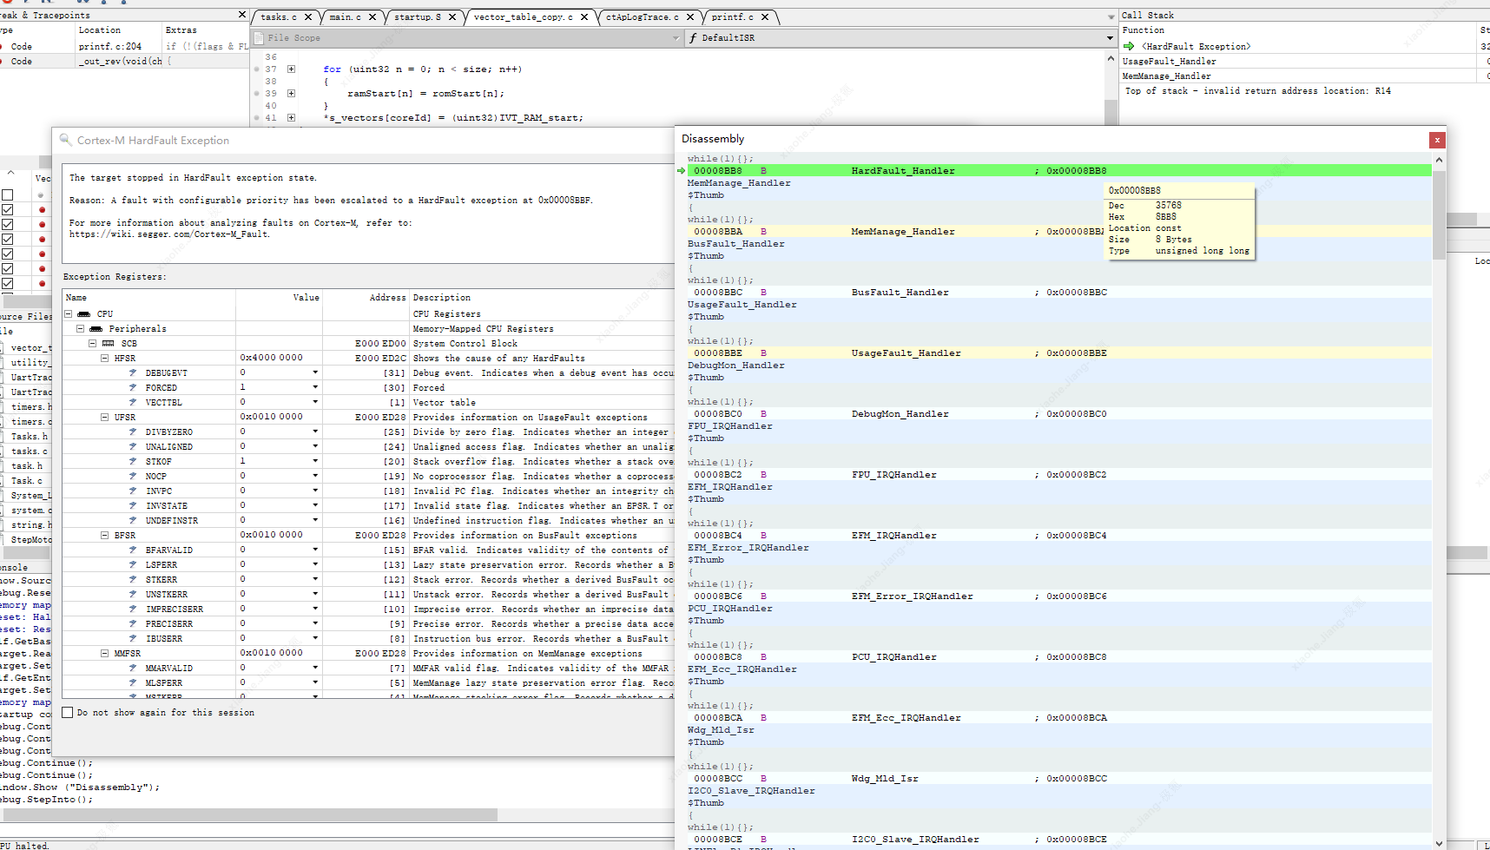
Task: Open the DEBUGEVT value dropdown
Action: coord(315,372)
